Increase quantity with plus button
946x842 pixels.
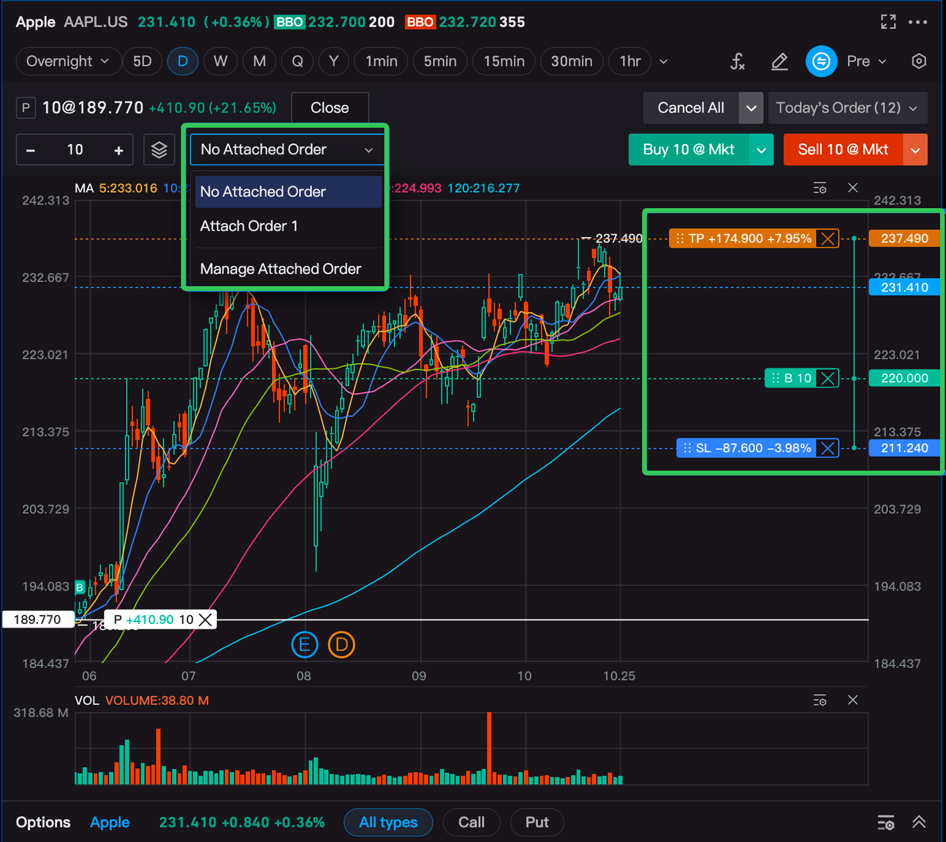click(119, 150)
